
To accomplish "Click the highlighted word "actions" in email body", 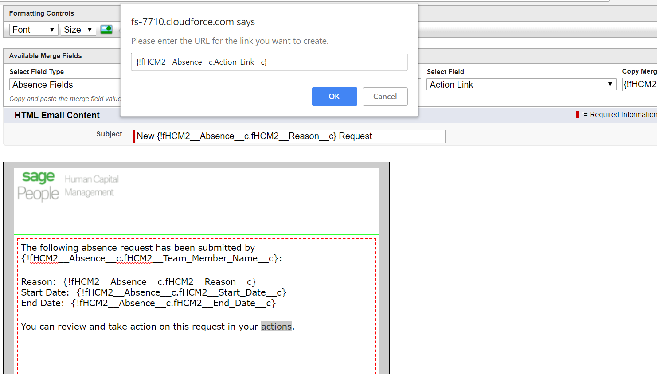I will [276, 327].
